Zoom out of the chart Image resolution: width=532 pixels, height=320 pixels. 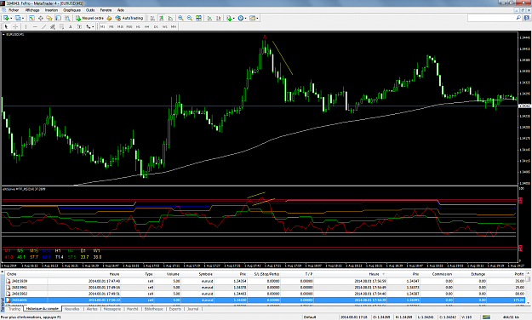[190, 18]
